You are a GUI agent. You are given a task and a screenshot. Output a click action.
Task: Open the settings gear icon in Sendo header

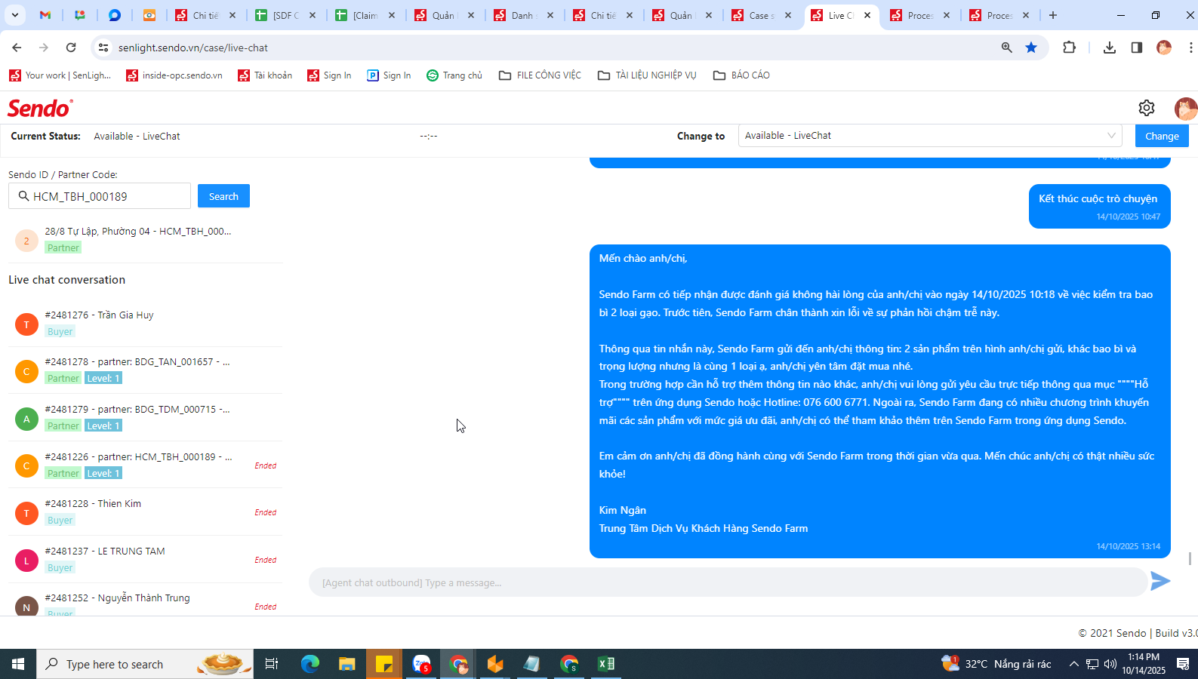(x=1146, y=108)
